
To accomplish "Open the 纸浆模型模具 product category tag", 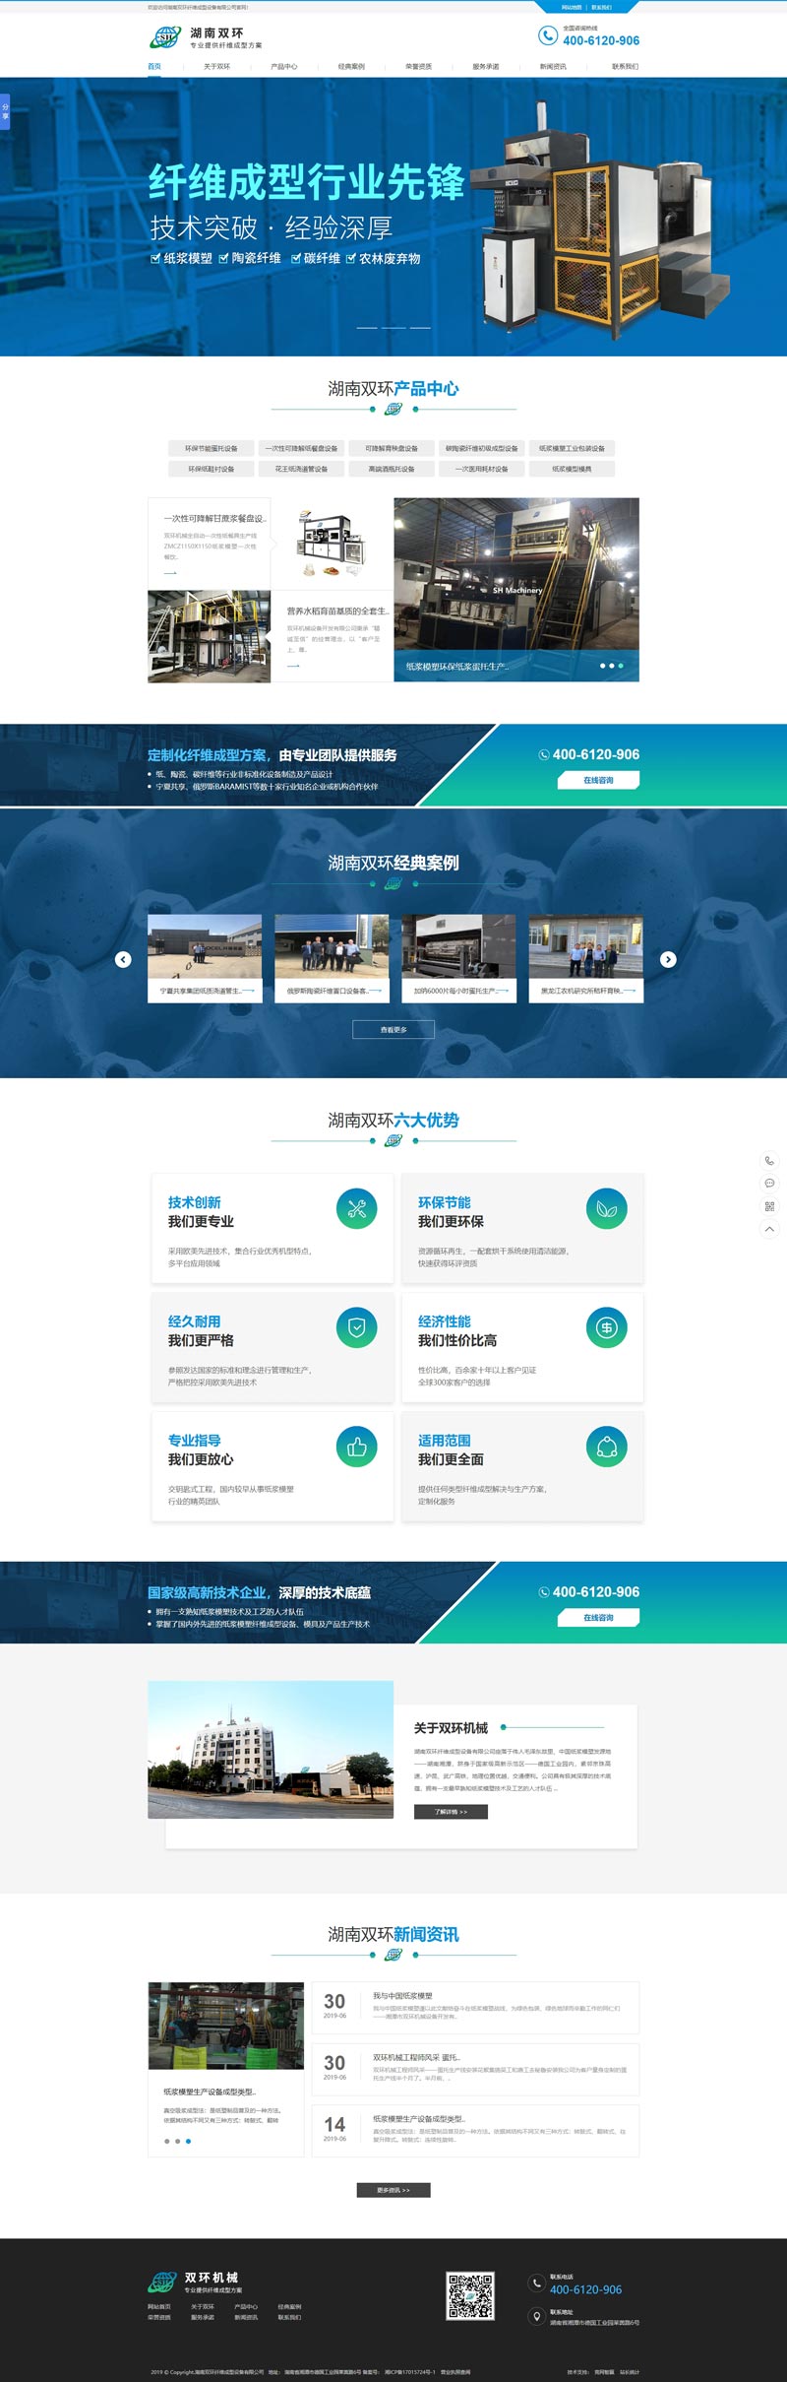I will (x=572, y=469).
